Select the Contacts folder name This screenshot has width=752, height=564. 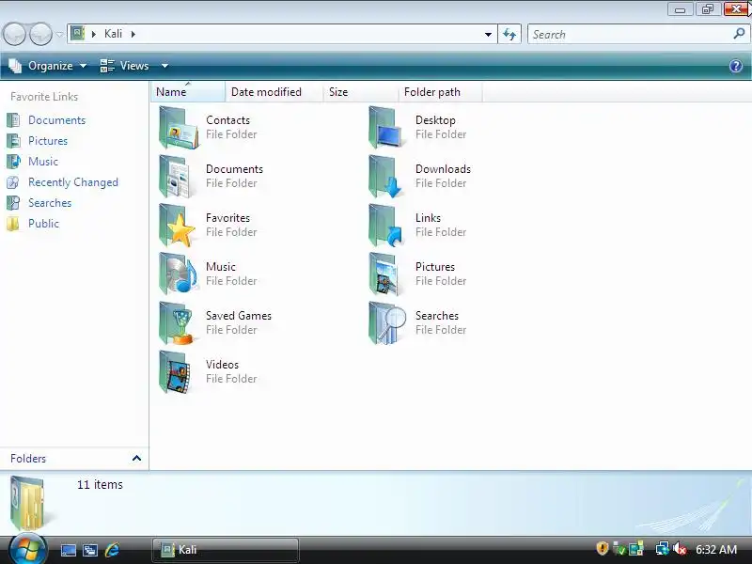(227, 120)
